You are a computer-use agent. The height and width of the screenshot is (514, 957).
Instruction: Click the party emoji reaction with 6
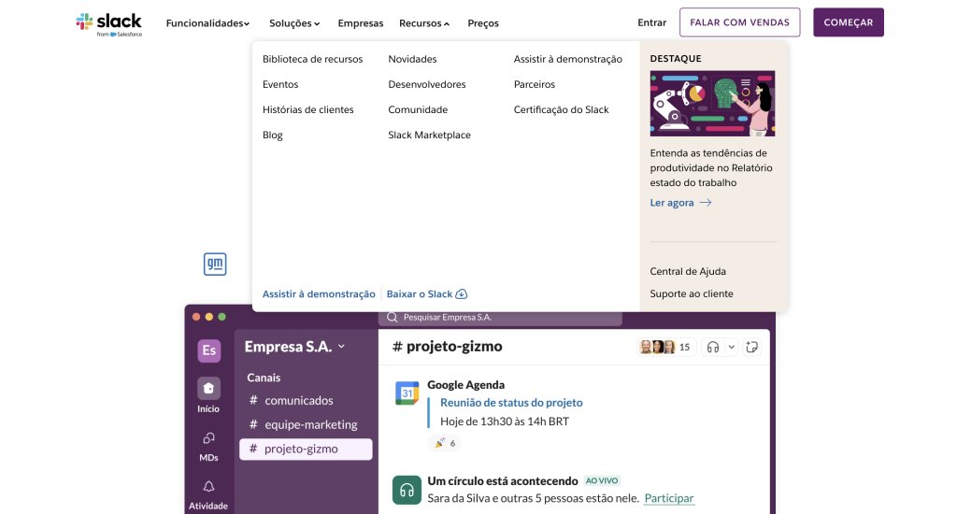[x=445, y=443]
